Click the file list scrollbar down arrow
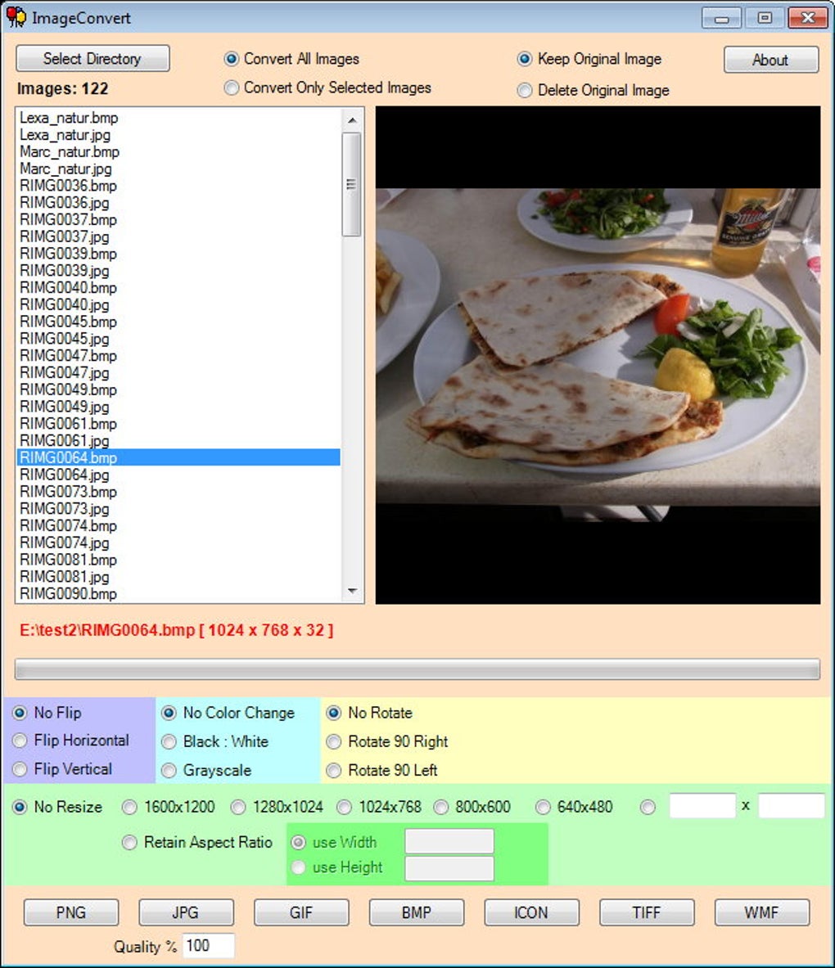 [354, 591]
